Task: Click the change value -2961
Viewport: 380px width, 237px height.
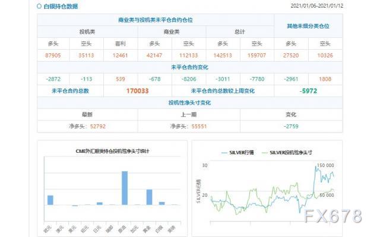Action: point(291,79)
